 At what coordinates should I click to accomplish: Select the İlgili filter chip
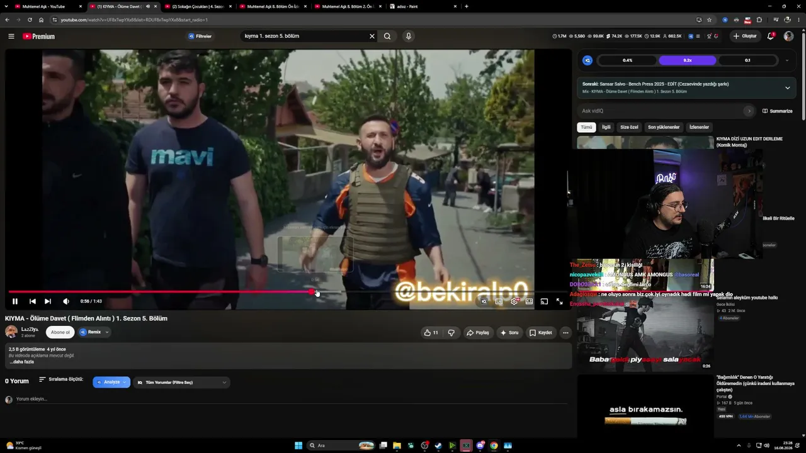pyautogui.click(x=606, y=127)
